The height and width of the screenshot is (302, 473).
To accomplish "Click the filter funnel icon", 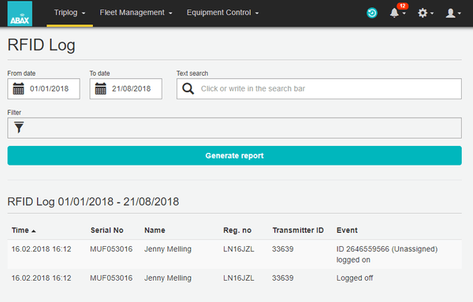I will 19,127.
